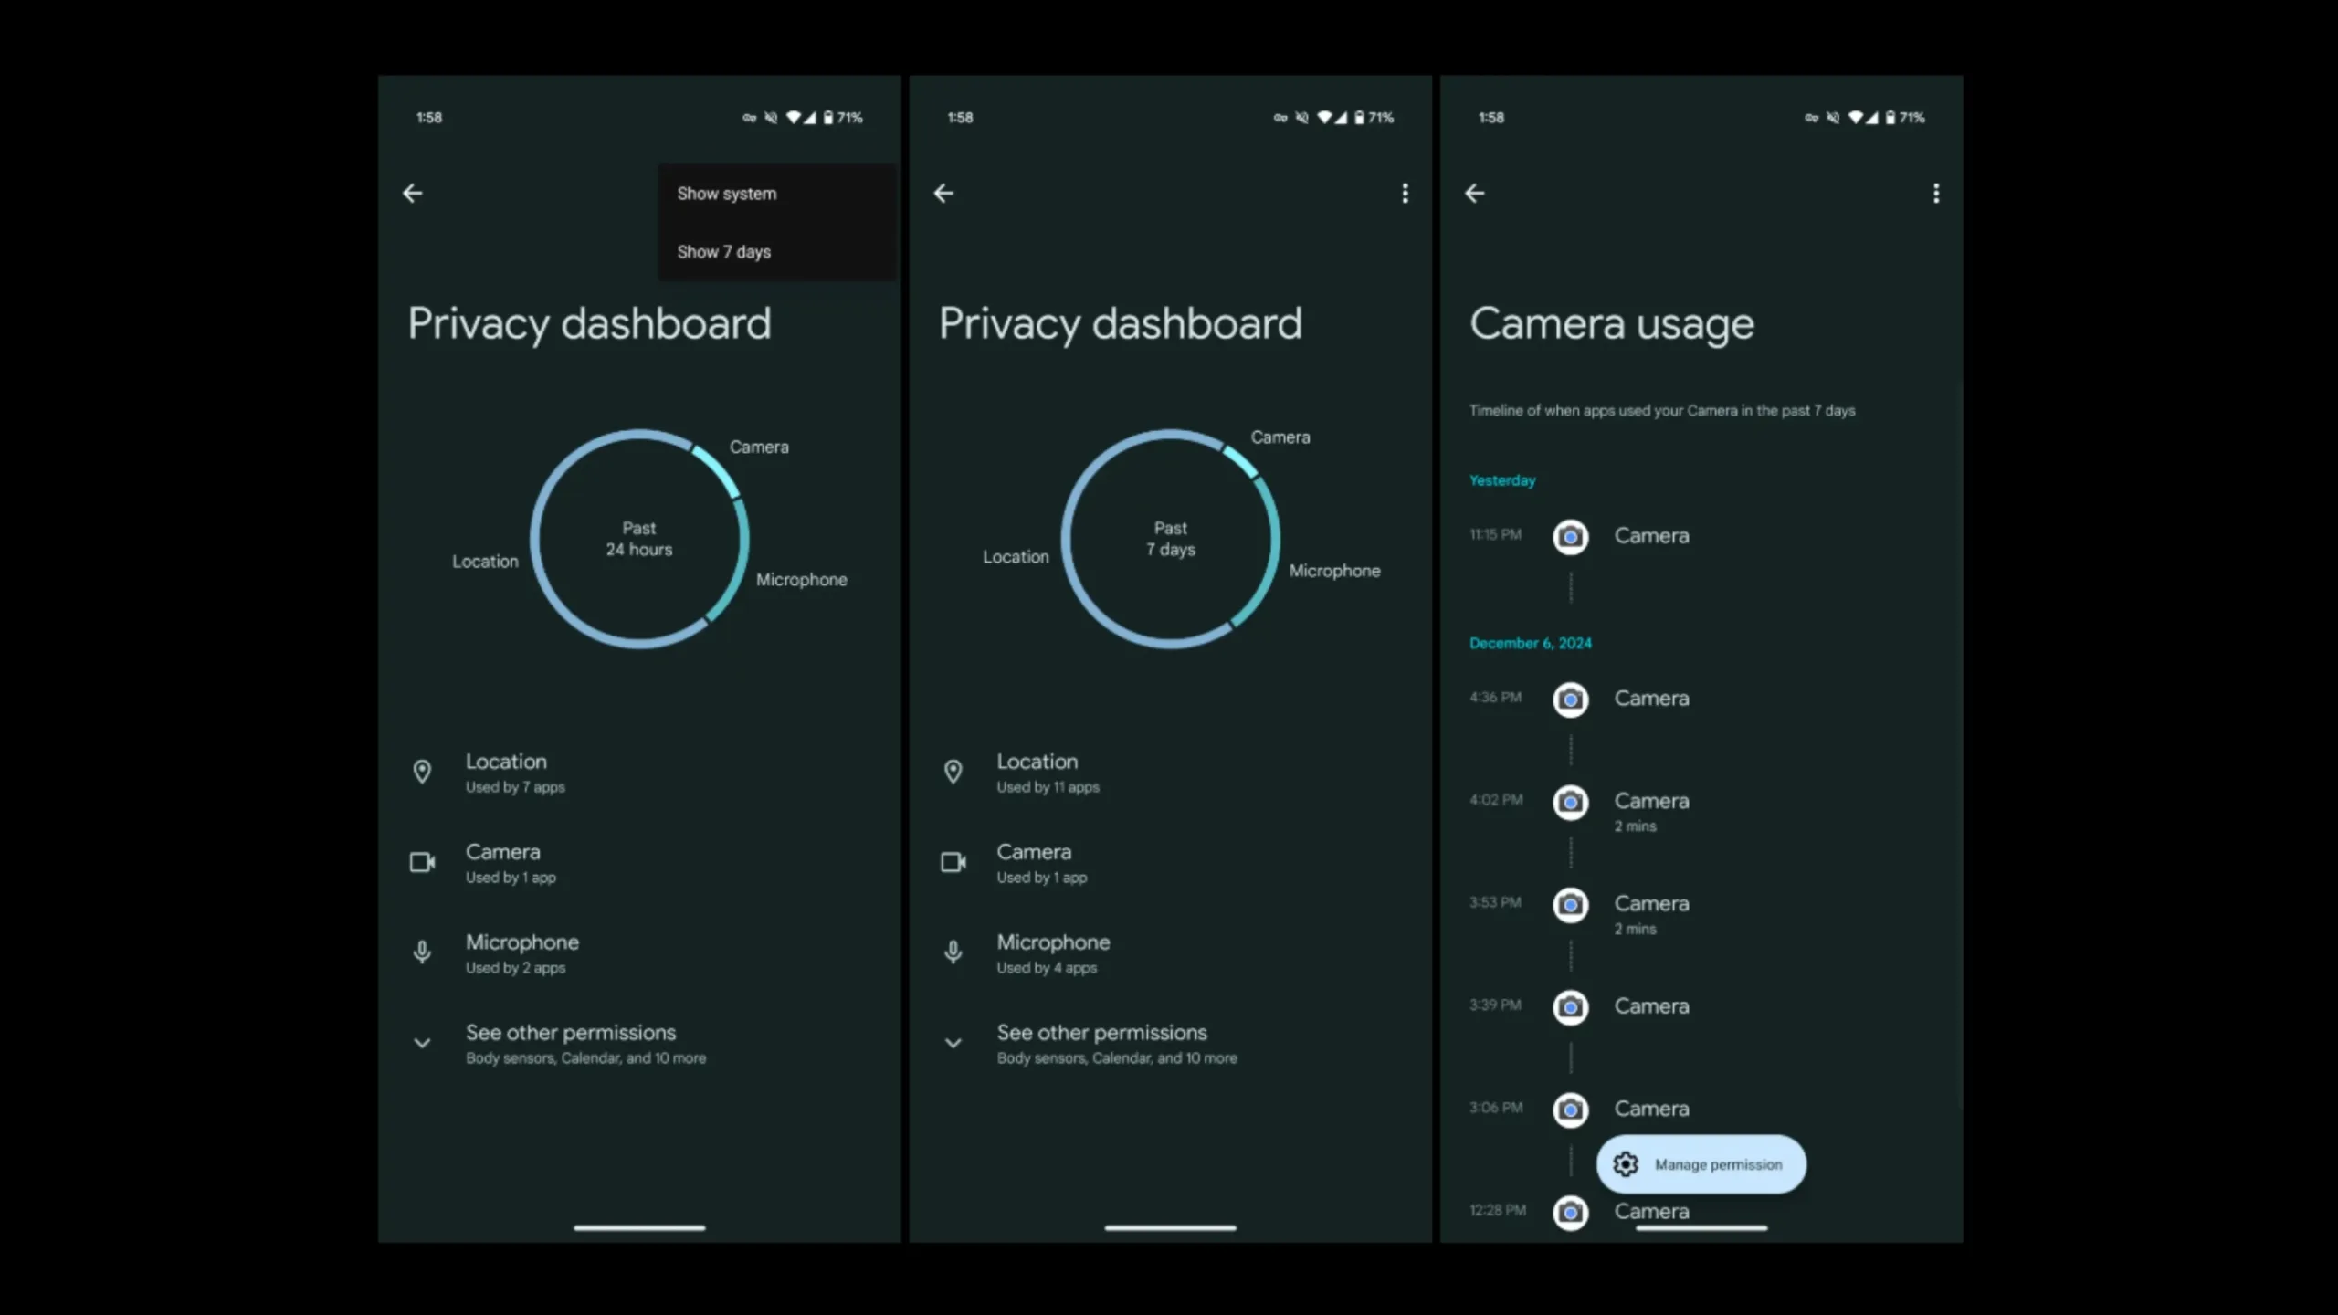
Task: Tap the December 6, 2024 date header
Action: tap(1530, 643)
